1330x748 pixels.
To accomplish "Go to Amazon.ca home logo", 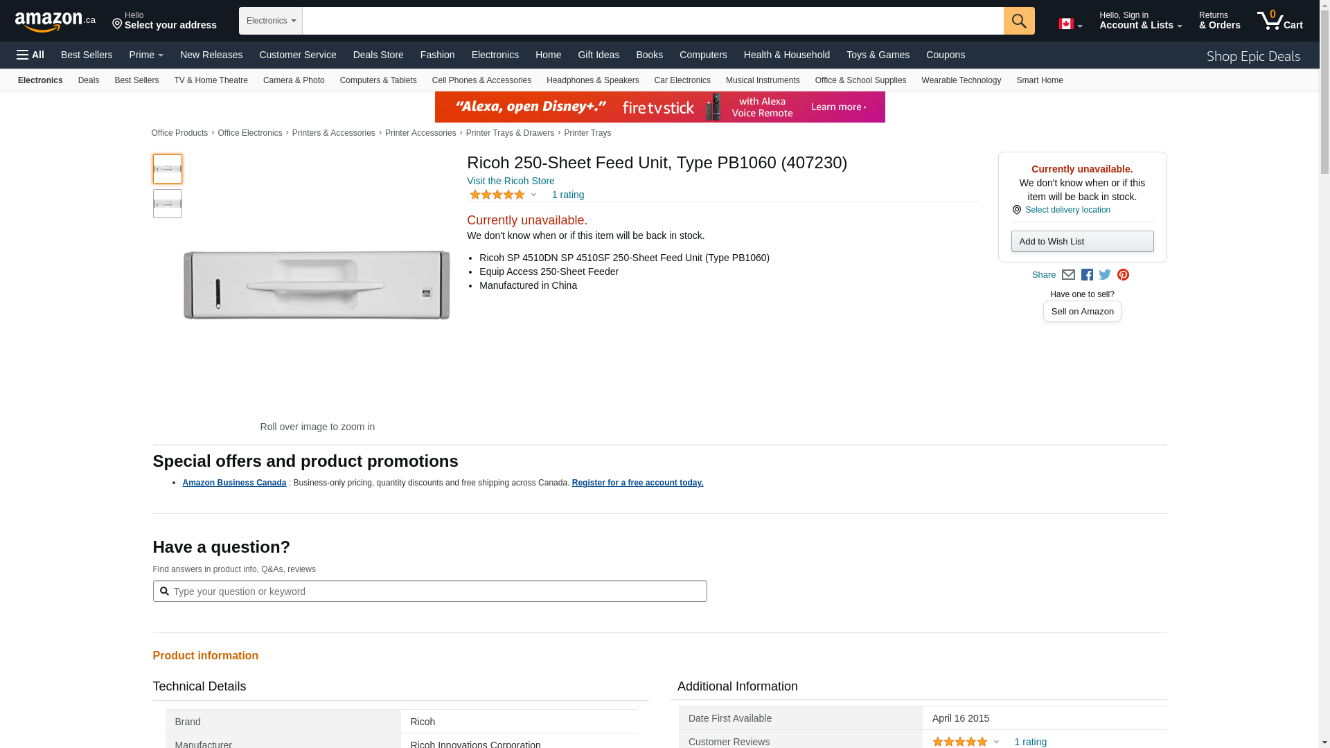I will (x=55, y=21).
